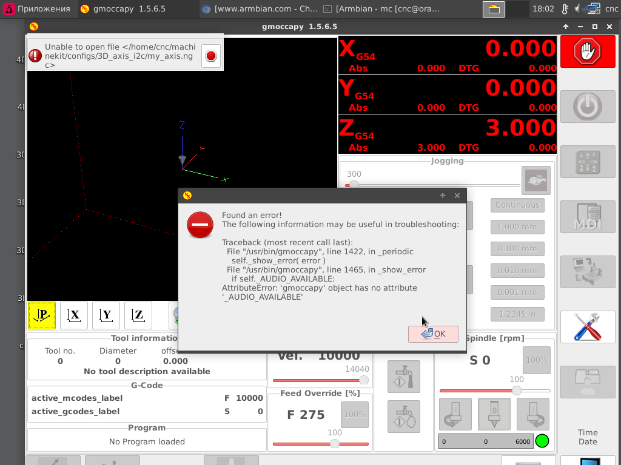Close the error dialog window

(457, 196)
